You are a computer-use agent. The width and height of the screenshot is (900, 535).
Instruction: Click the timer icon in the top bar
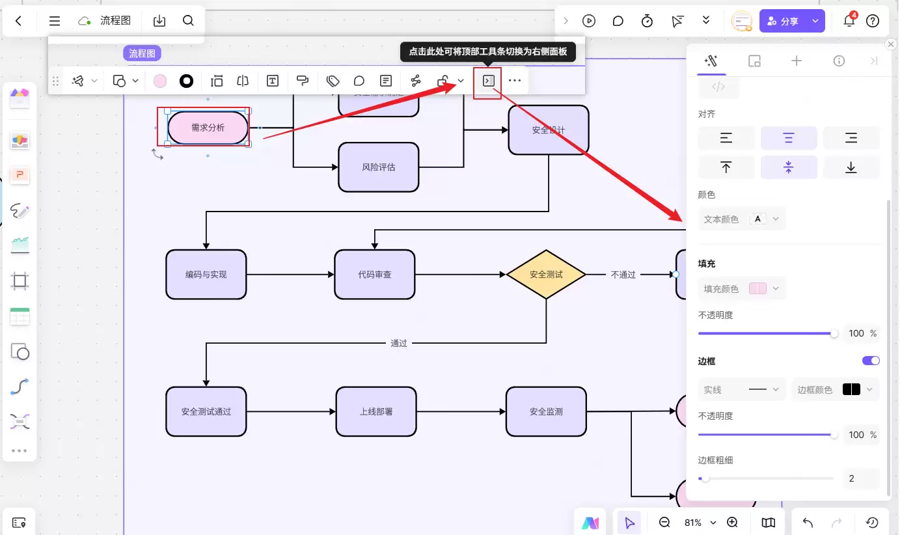coord(647,21)
